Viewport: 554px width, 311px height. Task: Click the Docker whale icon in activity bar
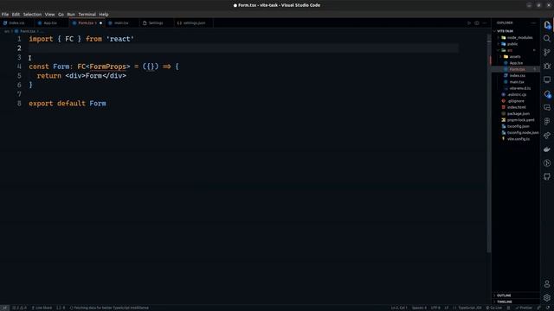(547, 149)
